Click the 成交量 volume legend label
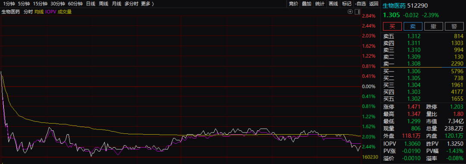 click(x=65, y=12)
